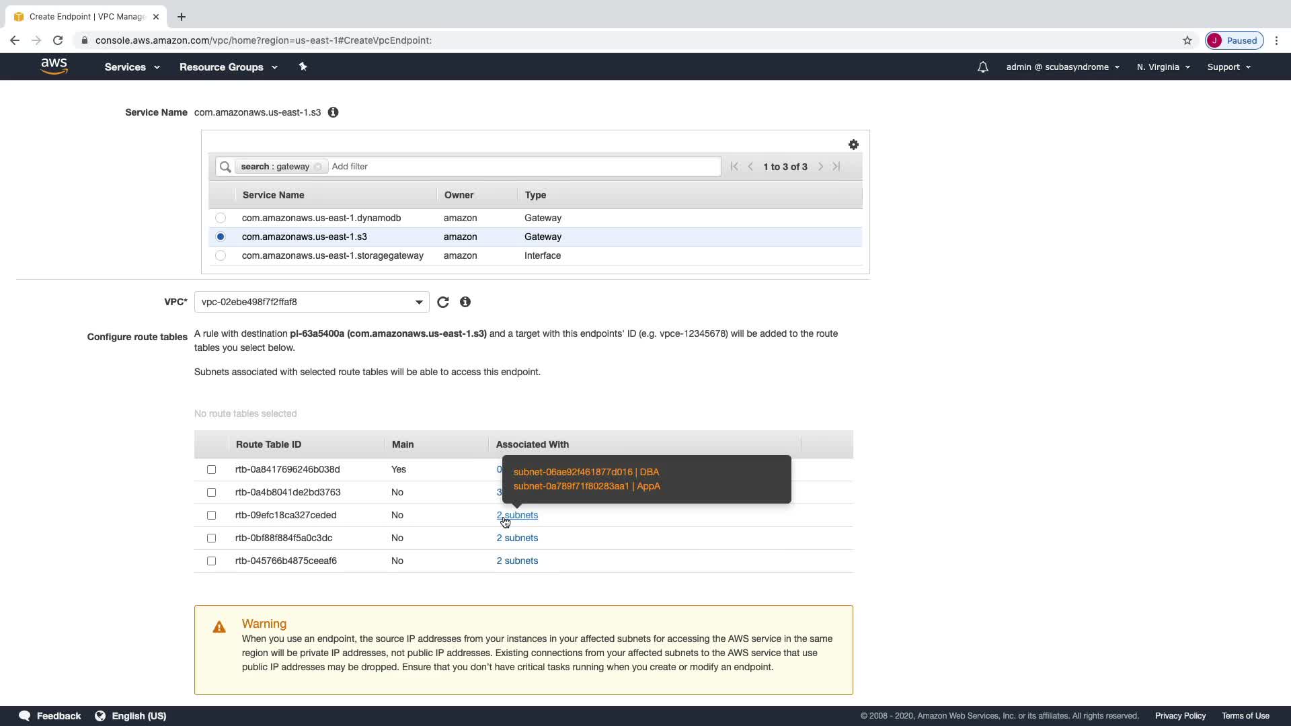Select the storagegateway service radio button
The image size is (1291, 726).
[221, 255]
